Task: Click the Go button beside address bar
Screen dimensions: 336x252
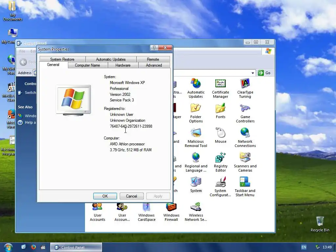Action: [x=264, y=73]
